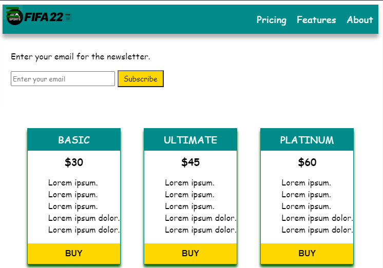383x268 pixels.
Task: Click the EA Sports circular logo
Action: pos(14,17)
